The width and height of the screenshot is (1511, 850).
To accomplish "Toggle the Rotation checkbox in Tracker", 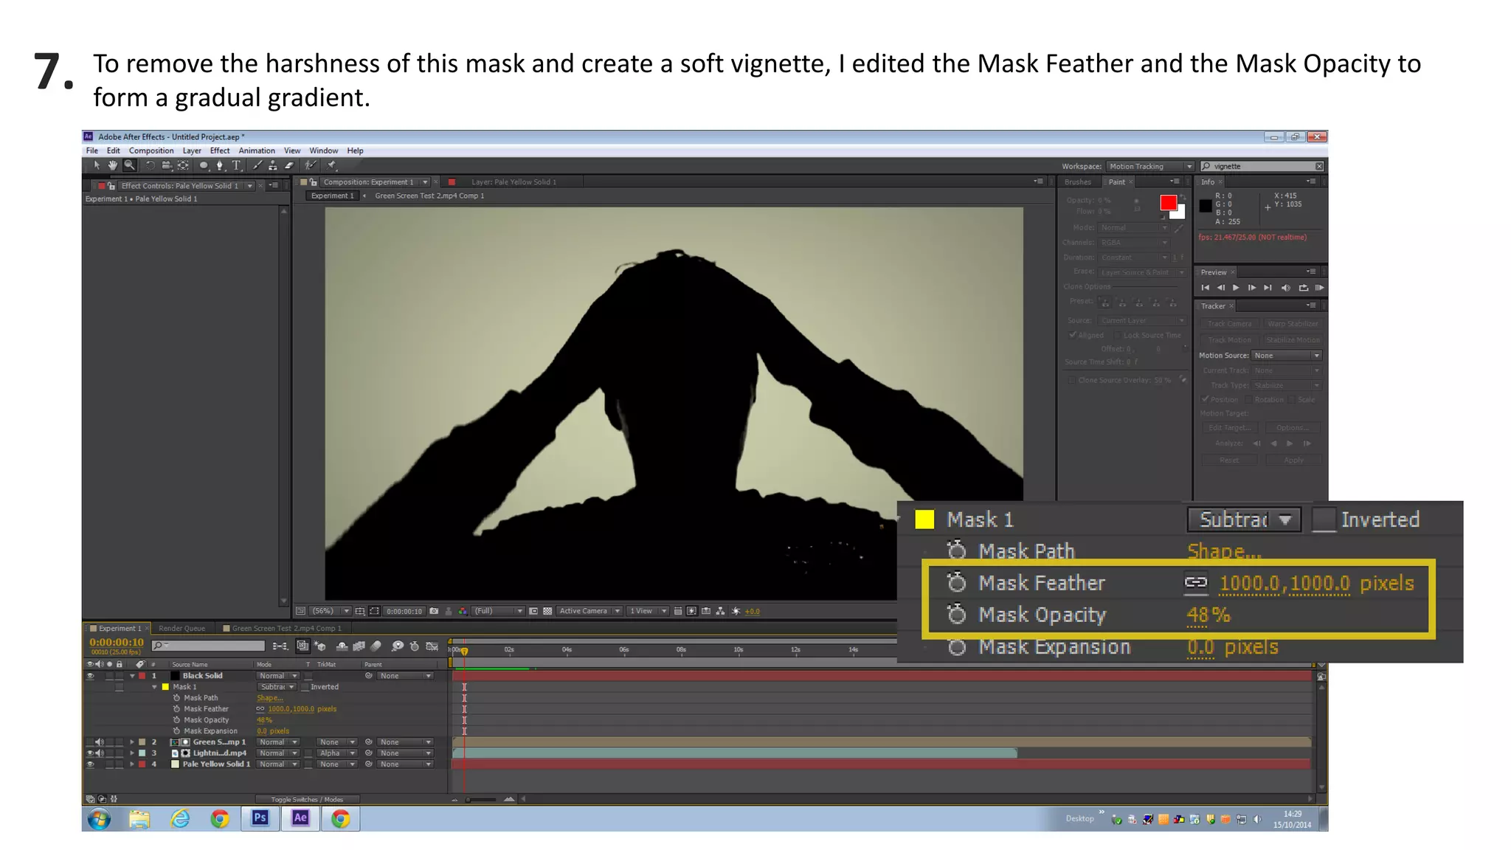I will [1248, 400].
